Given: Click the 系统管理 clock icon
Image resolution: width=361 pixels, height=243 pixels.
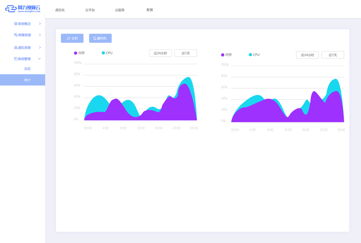Looking at the screenshot, I should [16, 59].
